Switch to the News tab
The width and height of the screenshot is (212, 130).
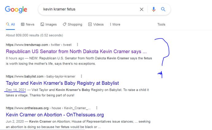click(28, 24)
